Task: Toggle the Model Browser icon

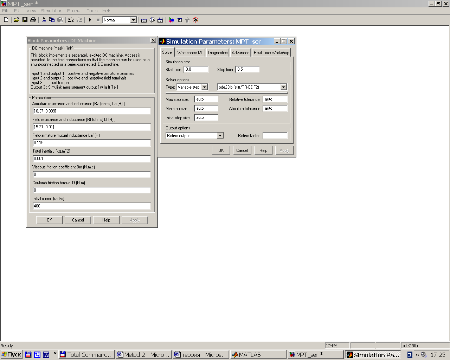Action: pos(179,20)
